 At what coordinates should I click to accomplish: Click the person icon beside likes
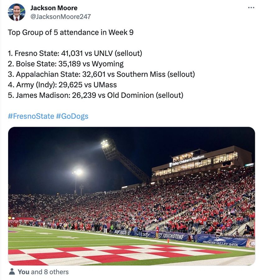[x=12, y=272]
